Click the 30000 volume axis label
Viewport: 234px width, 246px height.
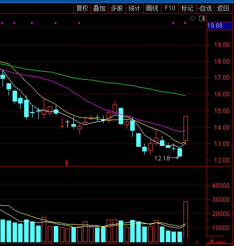221,200
